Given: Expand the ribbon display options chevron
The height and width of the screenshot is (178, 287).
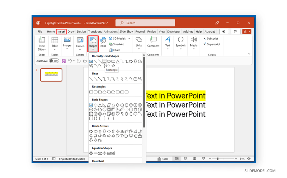Looking at the screenshot, I should [x=249, y=54].
